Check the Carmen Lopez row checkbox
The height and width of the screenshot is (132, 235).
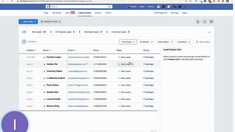coord(22,57)
